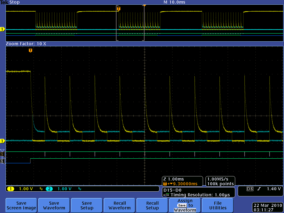Click channel 2 cyan 1.00 V scale
Image resolution: width=284 pixels, height=213 pixels.
click(x=64, y=189)
